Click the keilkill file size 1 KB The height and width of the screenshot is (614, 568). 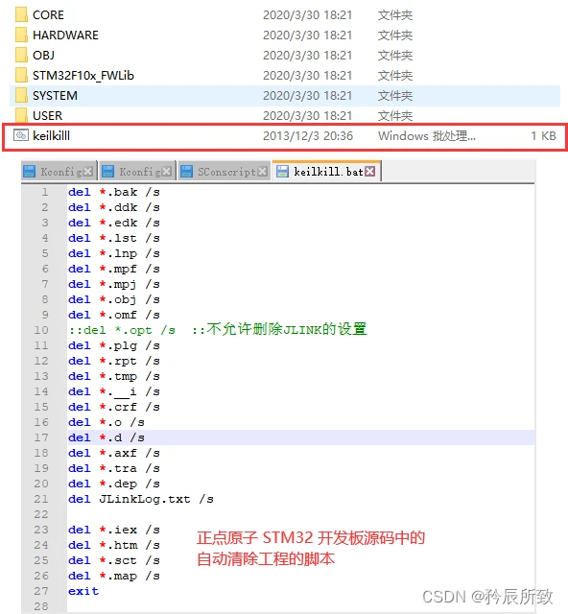pyautogui.click(x=543, y=136)
